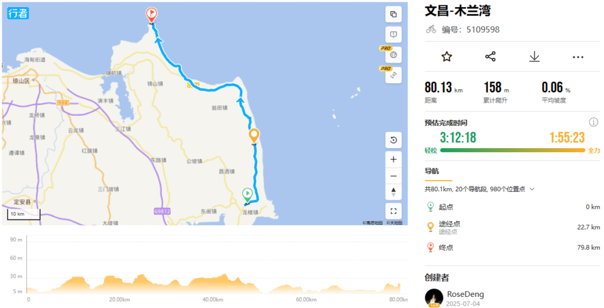Enter fullscreen map mode
604x308 pixels.
pyautogui.click(x=393, y=211)
